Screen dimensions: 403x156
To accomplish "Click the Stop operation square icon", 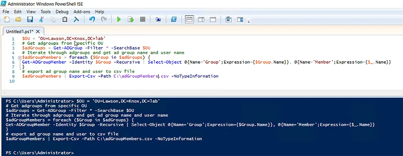I will click(142, 20).
